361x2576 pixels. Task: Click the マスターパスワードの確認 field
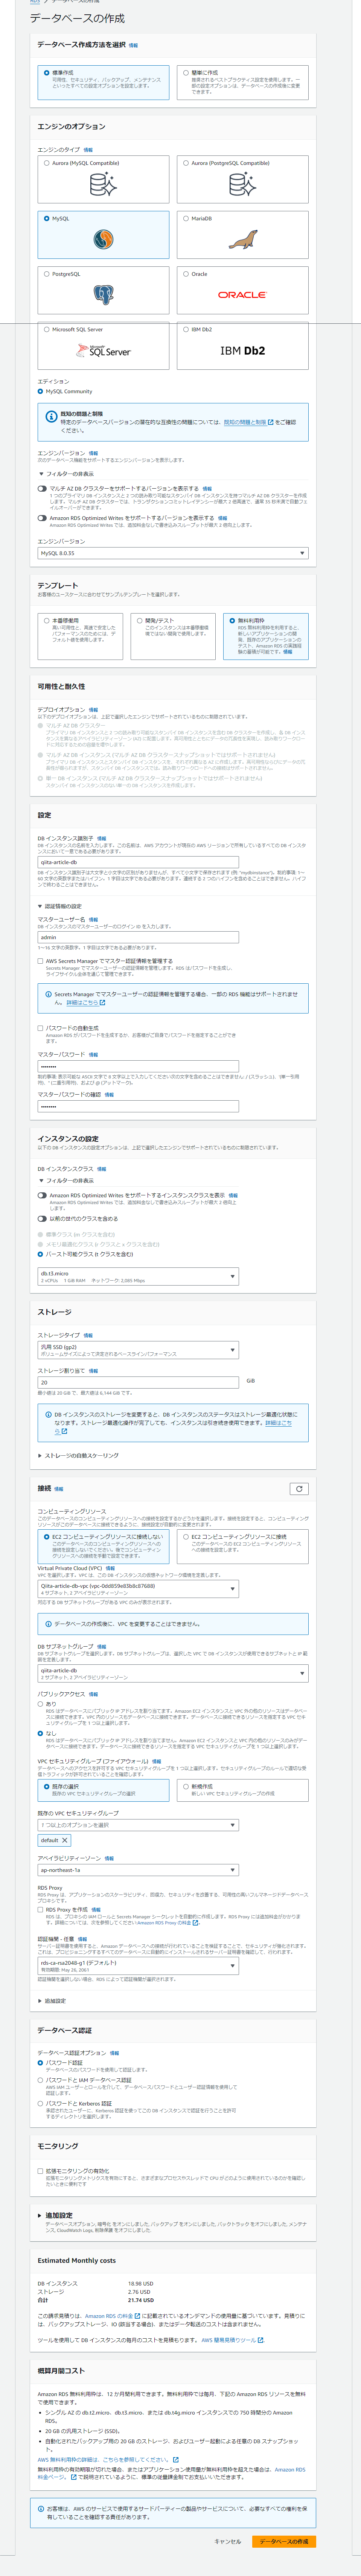pyautogui.click(x=139, y=1106)
